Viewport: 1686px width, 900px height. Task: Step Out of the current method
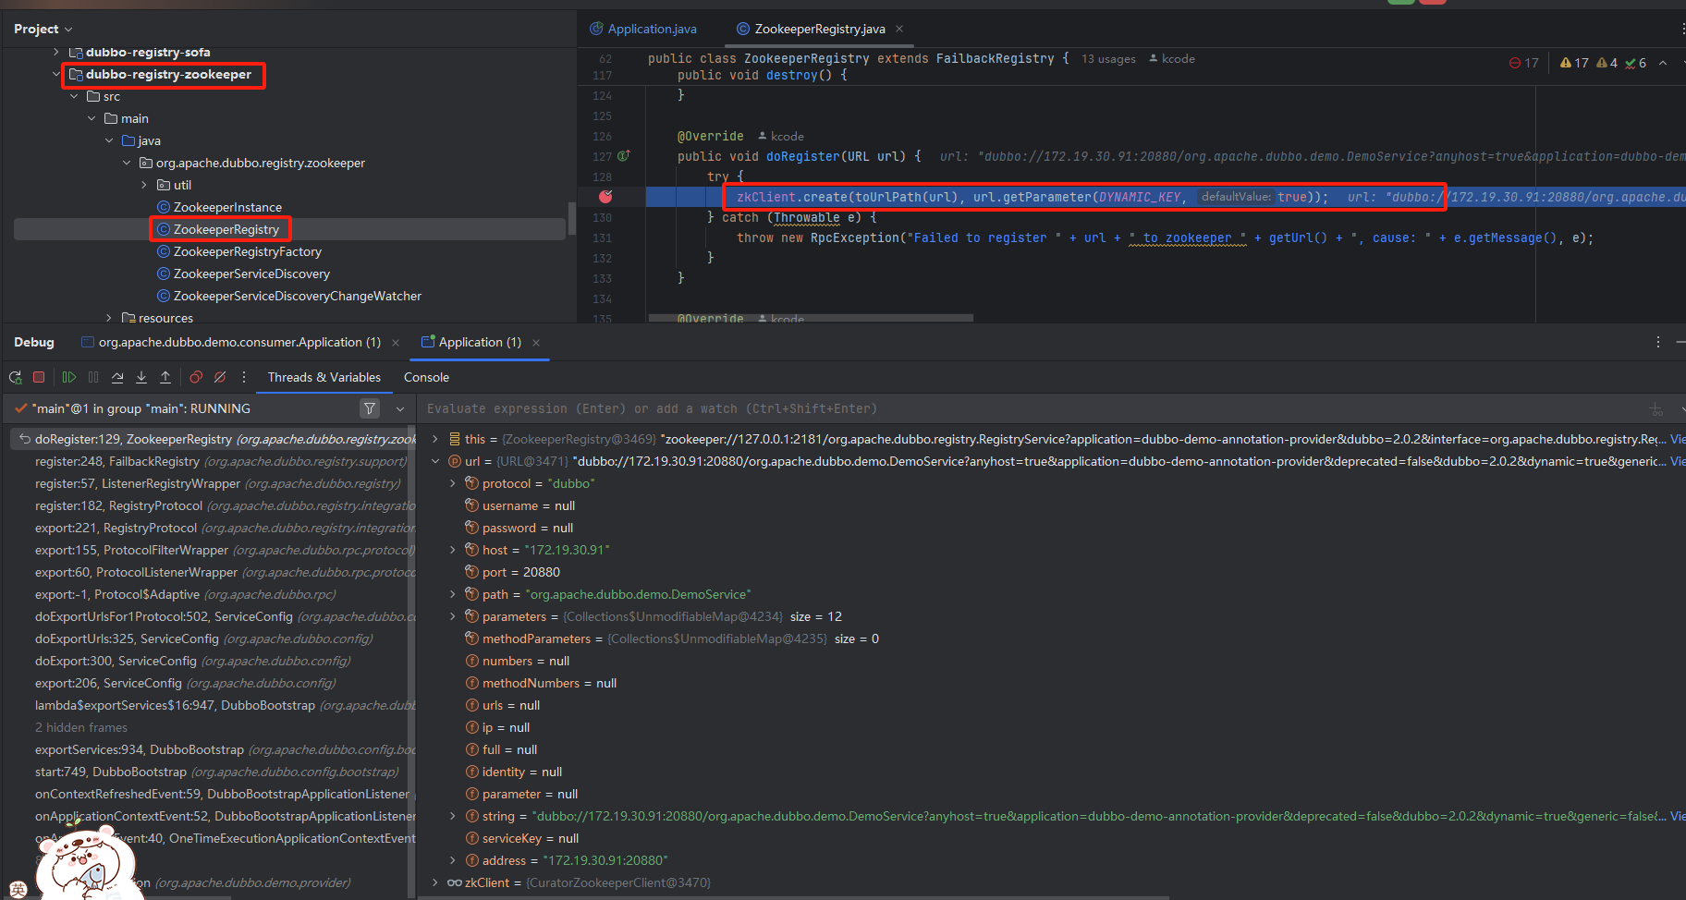click(165, 377)
